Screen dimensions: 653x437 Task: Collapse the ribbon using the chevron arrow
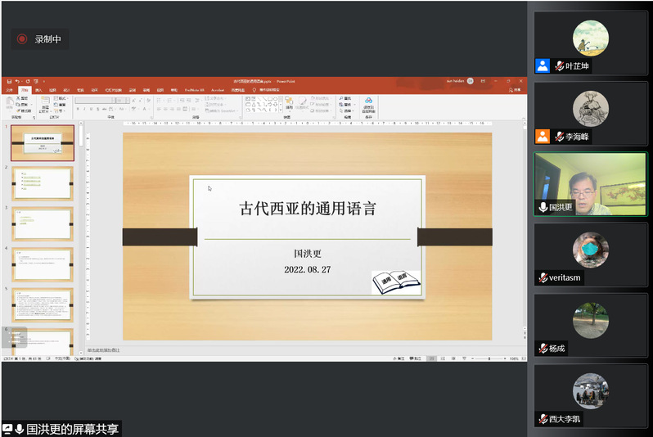click(x=524, y=117)
